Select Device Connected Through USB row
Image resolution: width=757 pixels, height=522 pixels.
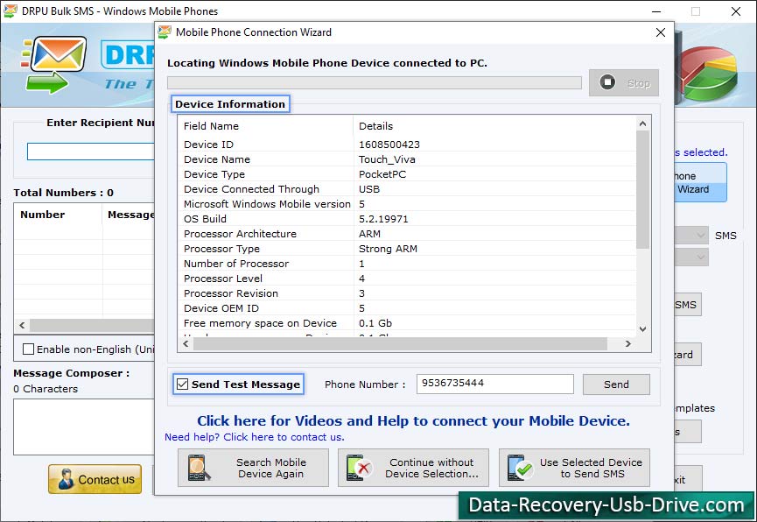407,189
